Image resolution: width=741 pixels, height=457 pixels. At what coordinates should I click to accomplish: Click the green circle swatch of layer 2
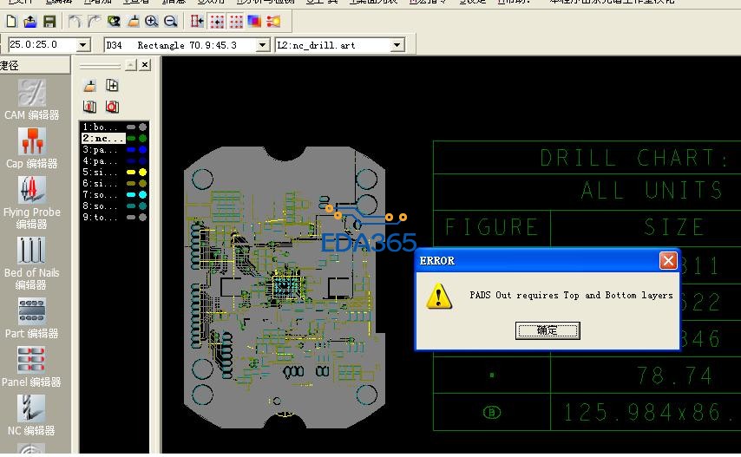coord(142,139)
